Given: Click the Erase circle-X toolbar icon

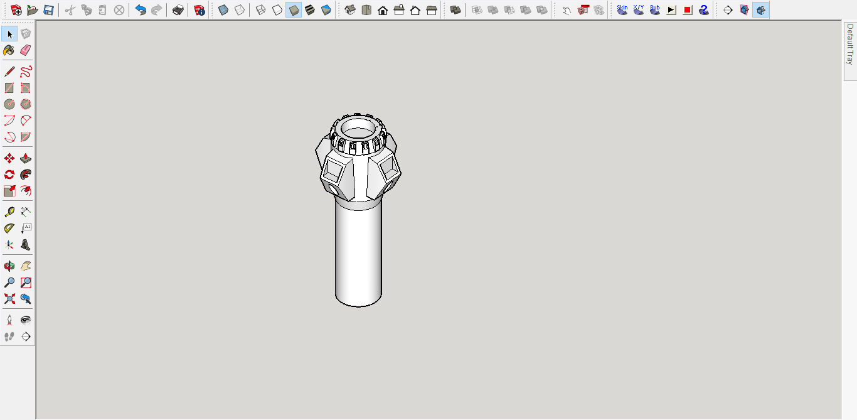Looking at the screenshot, I should pos(119,10).
